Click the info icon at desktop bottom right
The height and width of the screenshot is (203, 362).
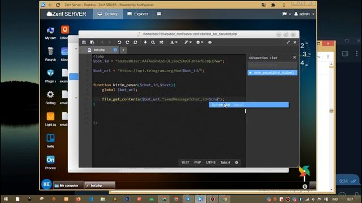305,187
